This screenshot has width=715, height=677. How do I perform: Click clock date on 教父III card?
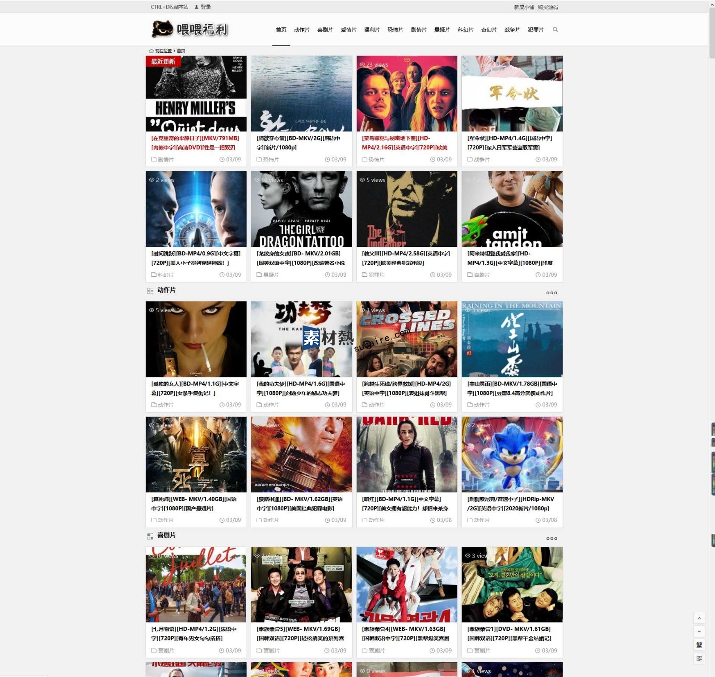click(441, 275)
